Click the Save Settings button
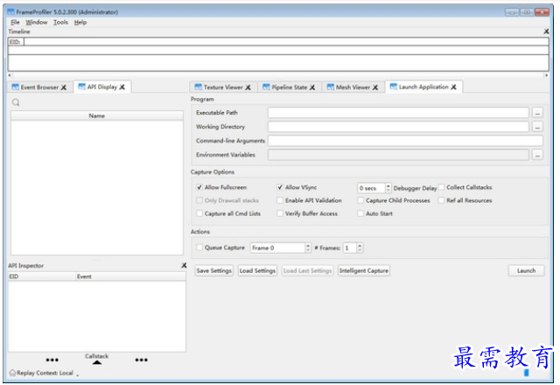This screenshot has height=385, width=560. pos(213,270)
